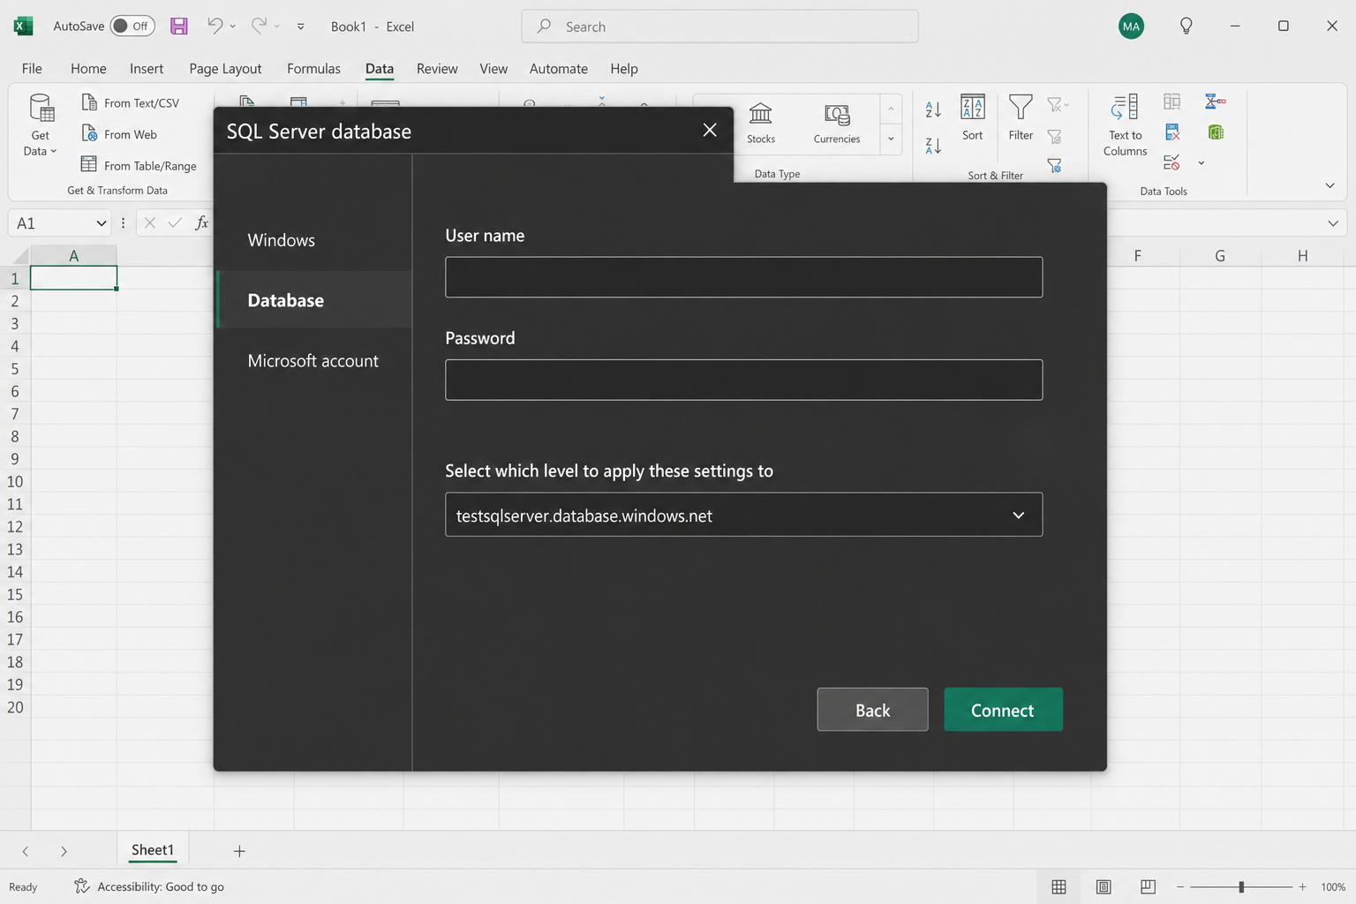This screenshot has height=904, width=1356.
Task: Click the Connect button
Action: point(1003,710)
